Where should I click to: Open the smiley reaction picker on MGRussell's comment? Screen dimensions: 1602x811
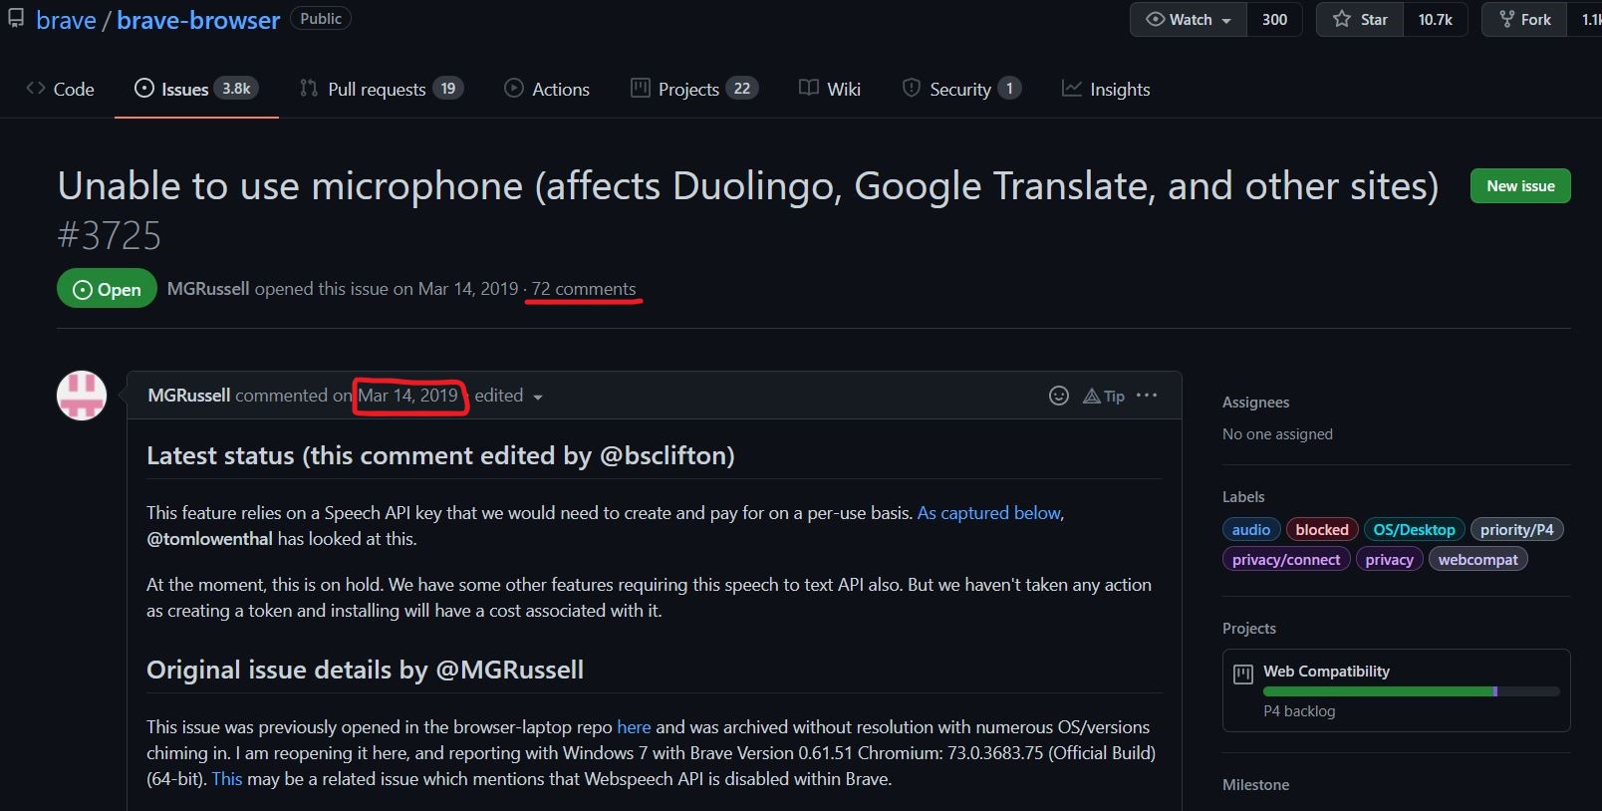tap(1058, 396)
